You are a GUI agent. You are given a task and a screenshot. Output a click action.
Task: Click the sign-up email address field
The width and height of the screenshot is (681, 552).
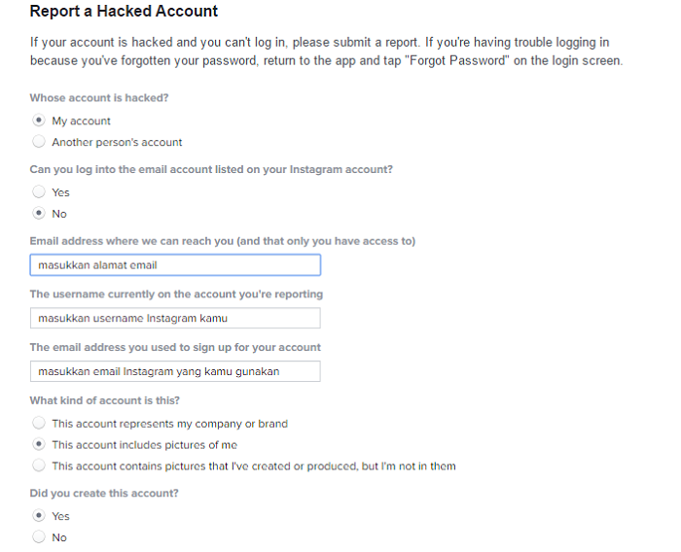175,372
